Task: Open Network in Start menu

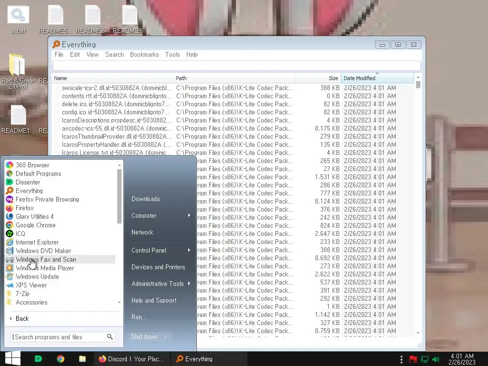Action: pos(142,232)
